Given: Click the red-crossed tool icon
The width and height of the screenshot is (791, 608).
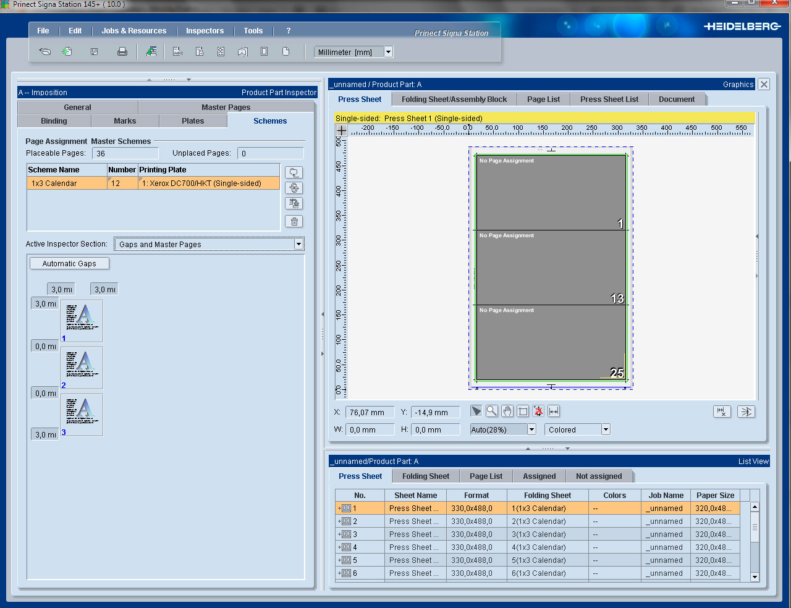Looking at the screenshot, I should [x=538, y=411].
